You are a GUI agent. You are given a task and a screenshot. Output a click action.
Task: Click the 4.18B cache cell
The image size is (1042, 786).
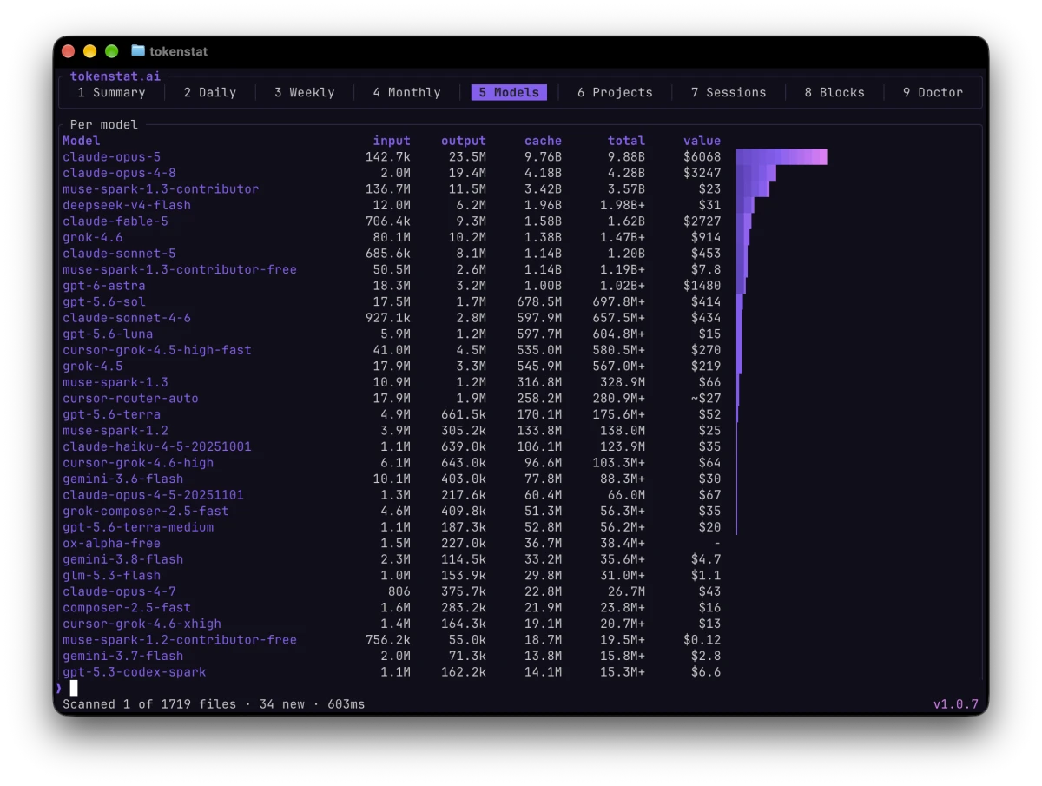click(543, 173)
